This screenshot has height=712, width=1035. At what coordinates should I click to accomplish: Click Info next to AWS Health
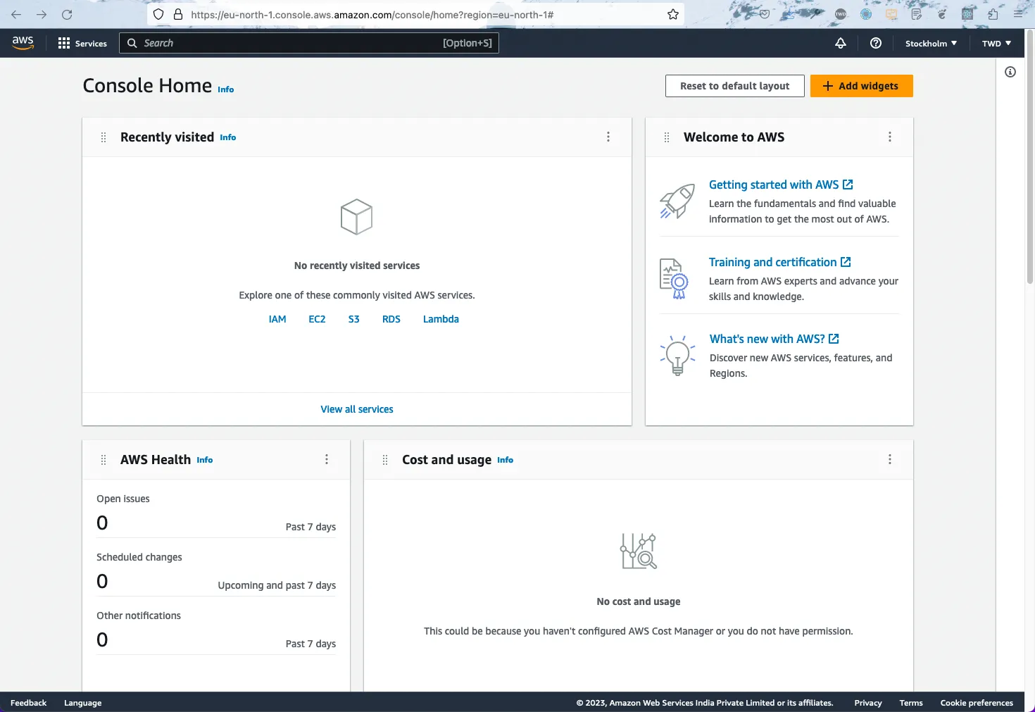[204, 460]
